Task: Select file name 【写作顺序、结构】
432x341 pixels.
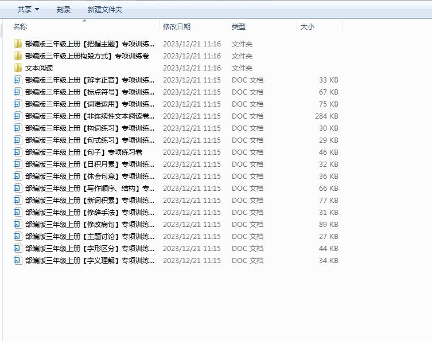Action: (90, 188)
